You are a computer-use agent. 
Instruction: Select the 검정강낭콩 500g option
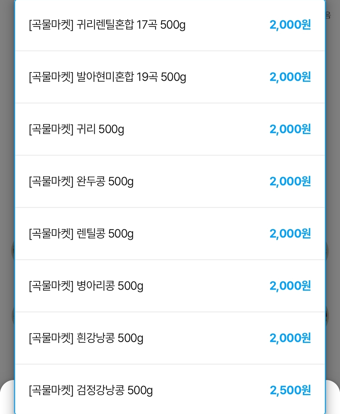91,390
